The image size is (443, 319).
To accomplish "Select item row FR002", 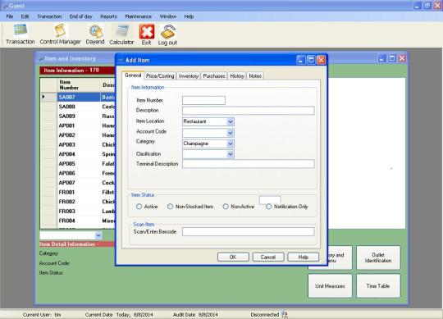I will (78, 202).
